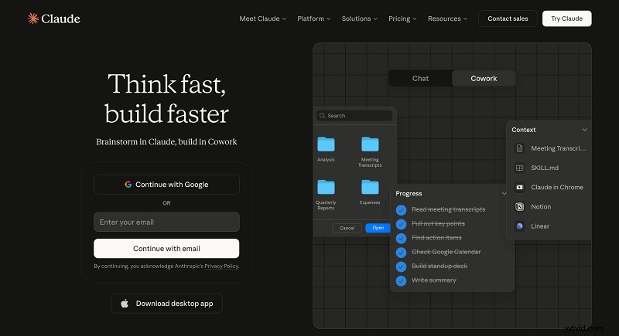Click the Claude logo in the header
The image size is (619, 336).
click(53, 19)
